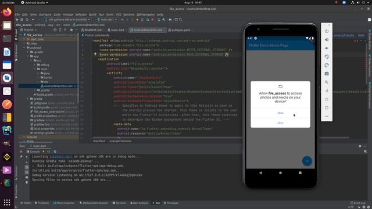Image resolution: width=372 pixels, height=209 pixels.
Task: Click the Back navigation arrow in toolbar
Action: point(33,20)
